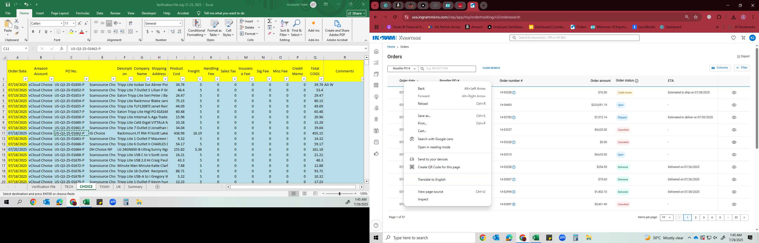Image resolution: width=759 pixels, height=243 pixels.
Task: Open the font size dropdown
Action: point(74,23)
